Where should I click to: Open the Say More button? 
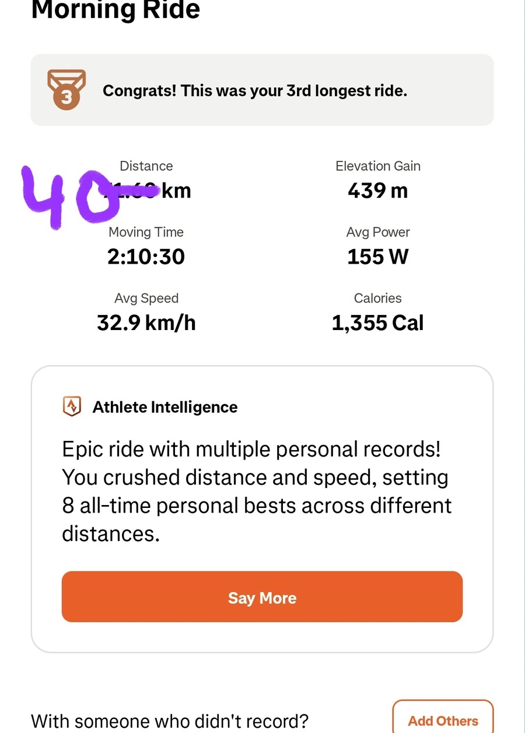pyautogui.click(x=262, y=597)
